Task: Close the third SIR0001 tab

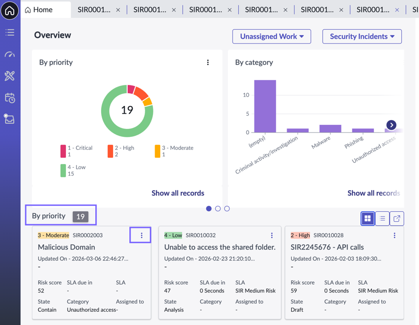Action: coord(230,10)
